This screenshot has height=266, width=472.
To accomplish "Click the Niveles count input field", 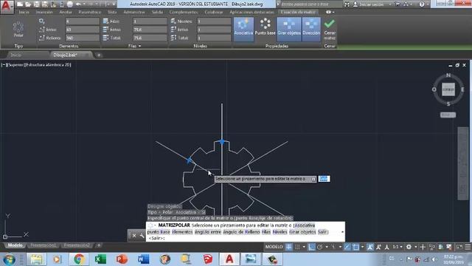I will tap(214, 21).
